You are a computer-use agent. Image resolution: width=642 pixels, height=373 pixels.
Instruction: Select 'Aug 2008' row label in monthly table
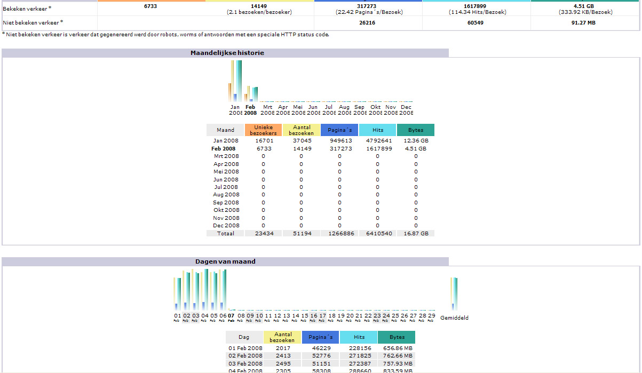[x=226, y=195]
